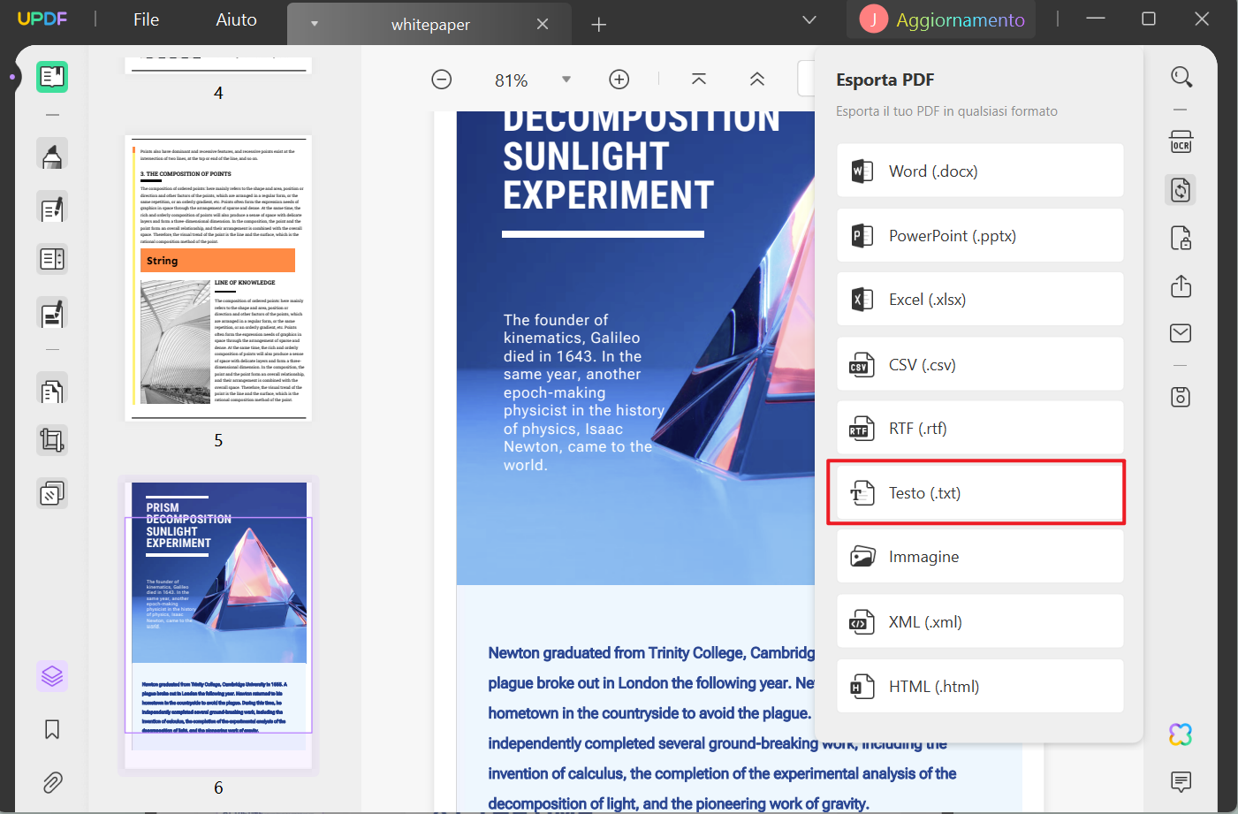
Task: Expand the window tabs chevron in the title bar
Action: point(809,19)
